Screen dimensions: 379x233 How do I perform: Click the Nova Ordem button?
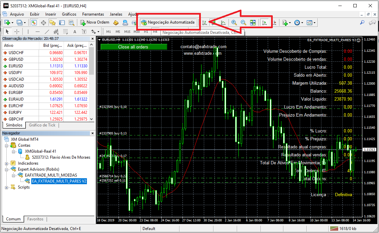(x=95, y=22)
